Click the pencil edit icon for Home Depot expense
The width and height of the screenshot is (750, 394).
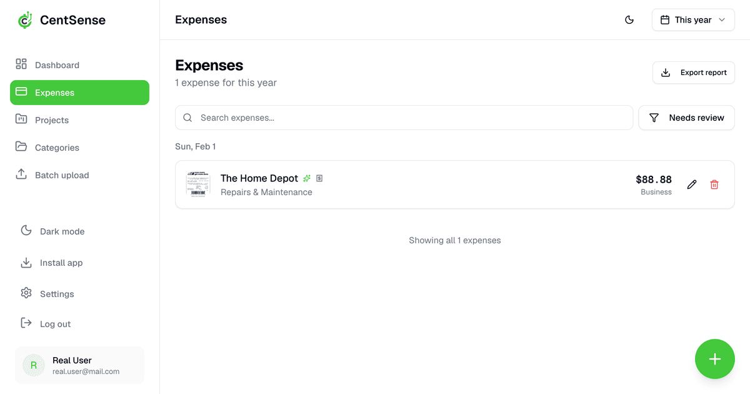coord(691,184)
